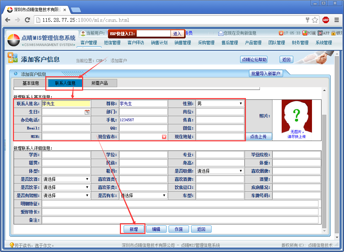
Task: Click the 批量导入新客户 button
Action: tap(266, 74)
